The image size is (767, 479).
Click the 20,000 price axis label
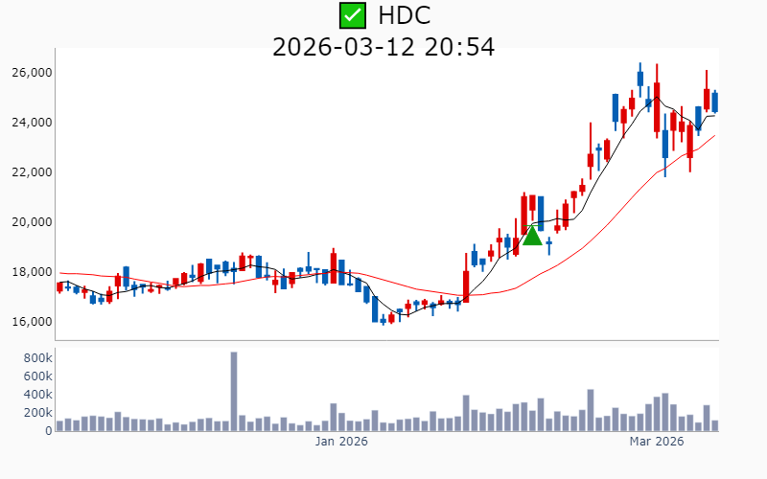tap(33, 222)
